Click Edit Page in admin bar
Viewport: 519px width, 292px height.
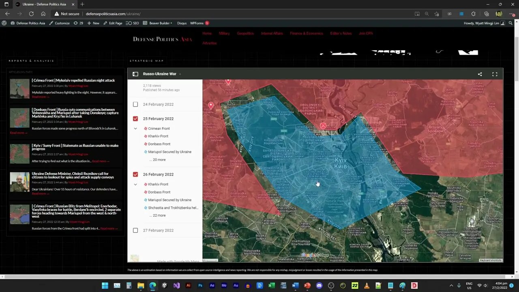[x=113, y=23]
